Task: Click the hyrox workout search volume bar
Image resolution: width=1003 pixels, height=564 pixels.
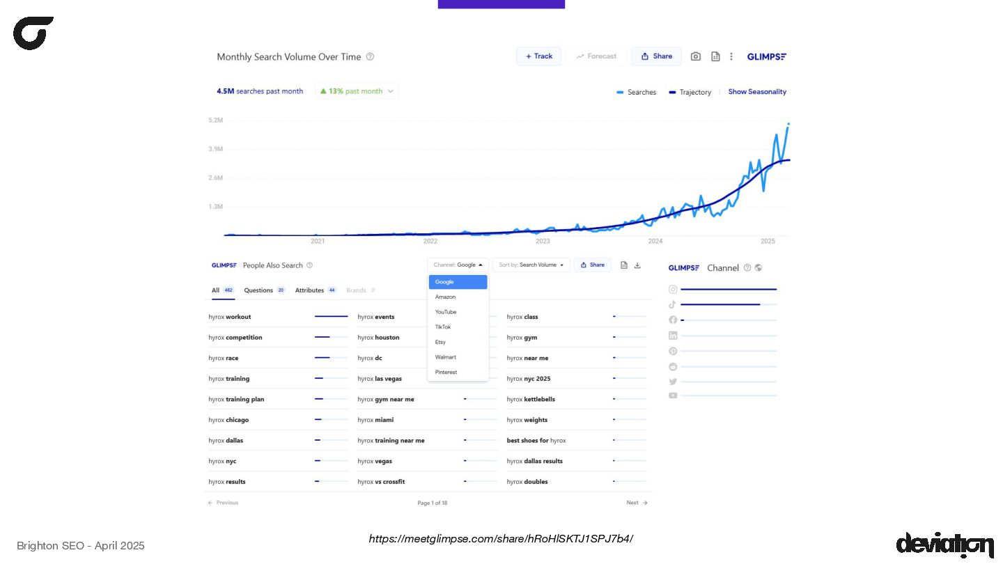Action: pyautogui.click(x=331, y=317)
